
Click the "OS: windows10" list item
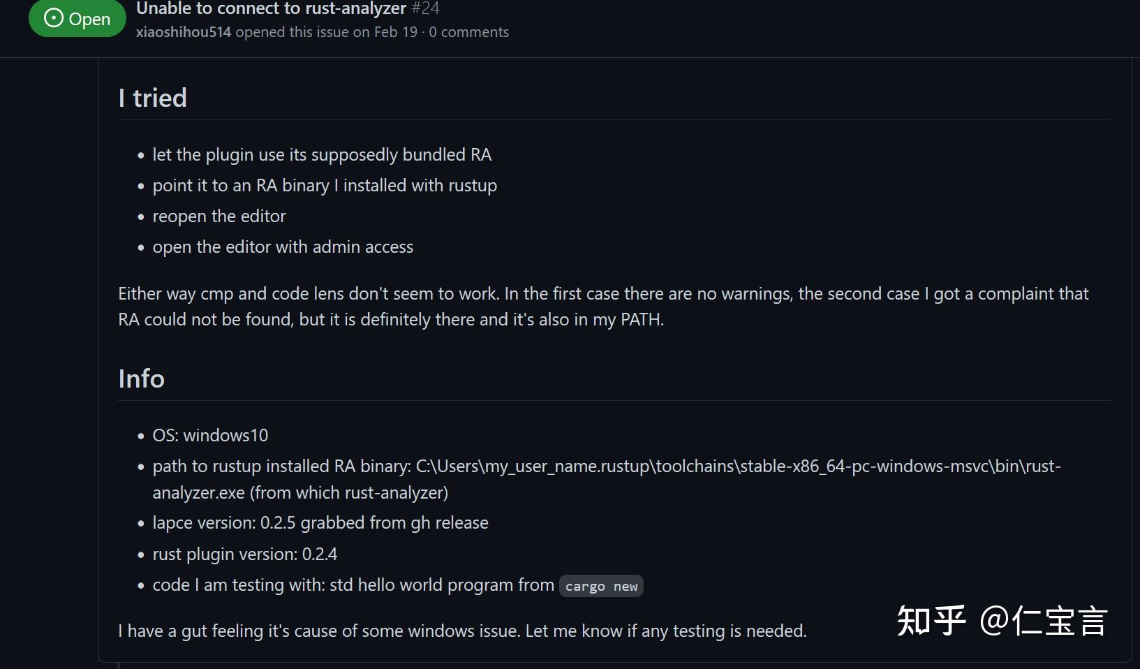pyautogui.click(x=210, y=435)
